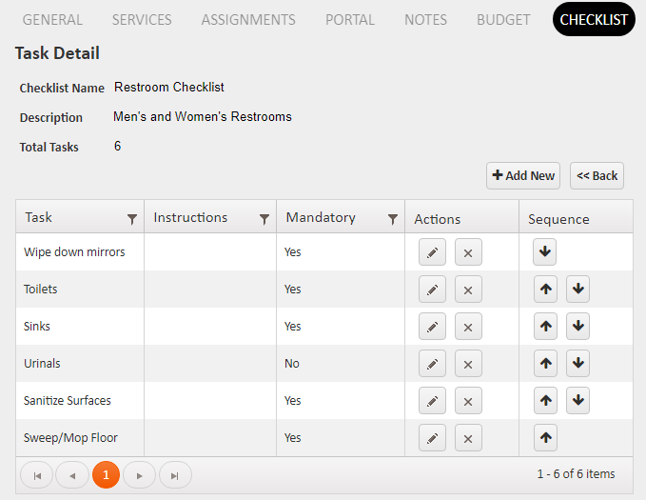The height and width of the screenshot is (500, 646).
Task: Move Urinals task up
Action: (545, 363)
